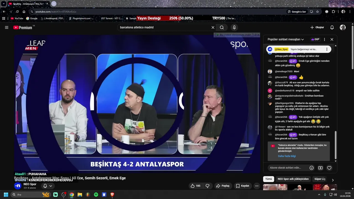Toggle channel notification bell for NEO Spor
The image size is (354, 199).
tap(45, 186)
